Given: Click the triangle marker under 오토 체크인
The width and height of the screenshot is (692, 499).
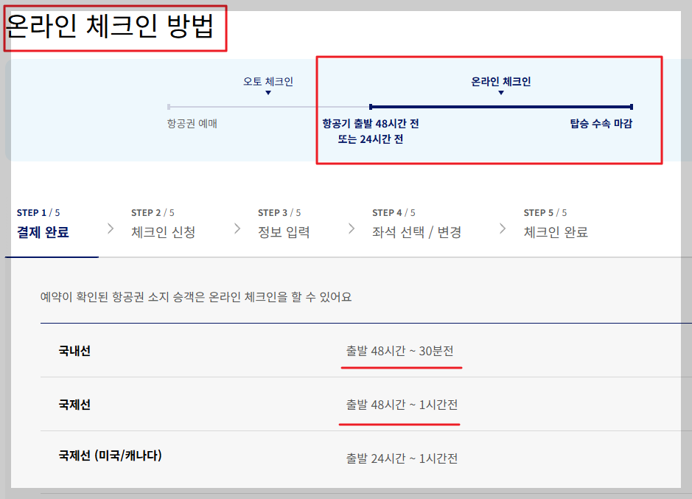Looking at the screenshot, I should pos(268,93).
